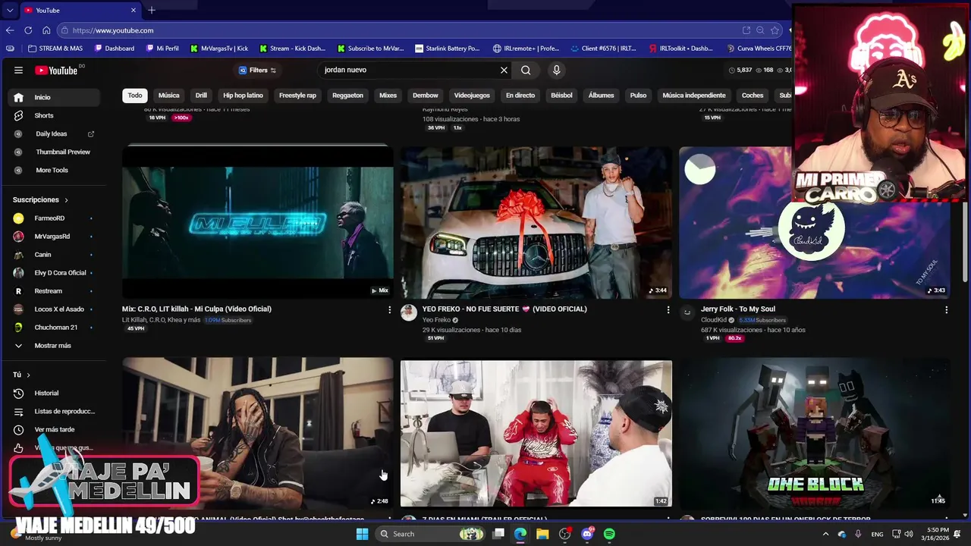Open the tab list dropdown arrow
The width and height of the screenshot is (971, 546).
click(10, 10)
